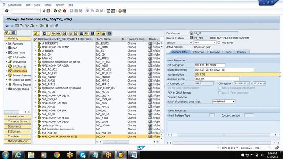Click the blue back arrow under title
Viewport: 283px width, 159px height.
click(x=7, y=26)
